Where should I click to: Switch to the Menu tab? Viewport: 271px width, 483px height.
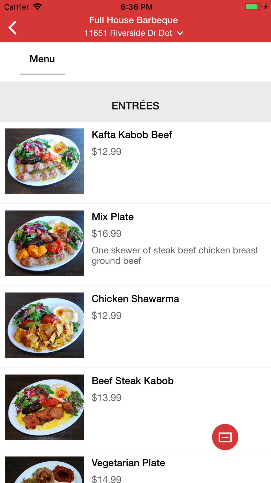(42, 59)
